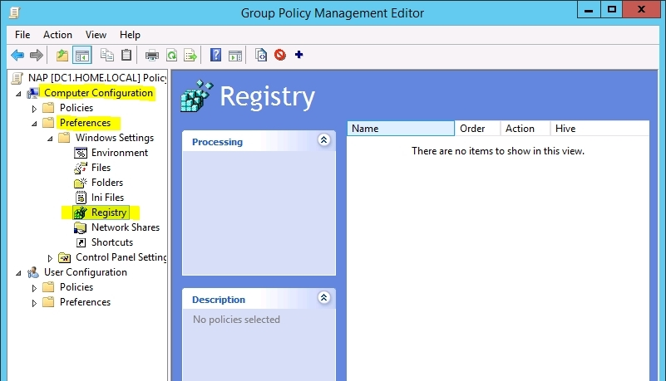
Task: Click the Hive column header
Action: (565, 129)
